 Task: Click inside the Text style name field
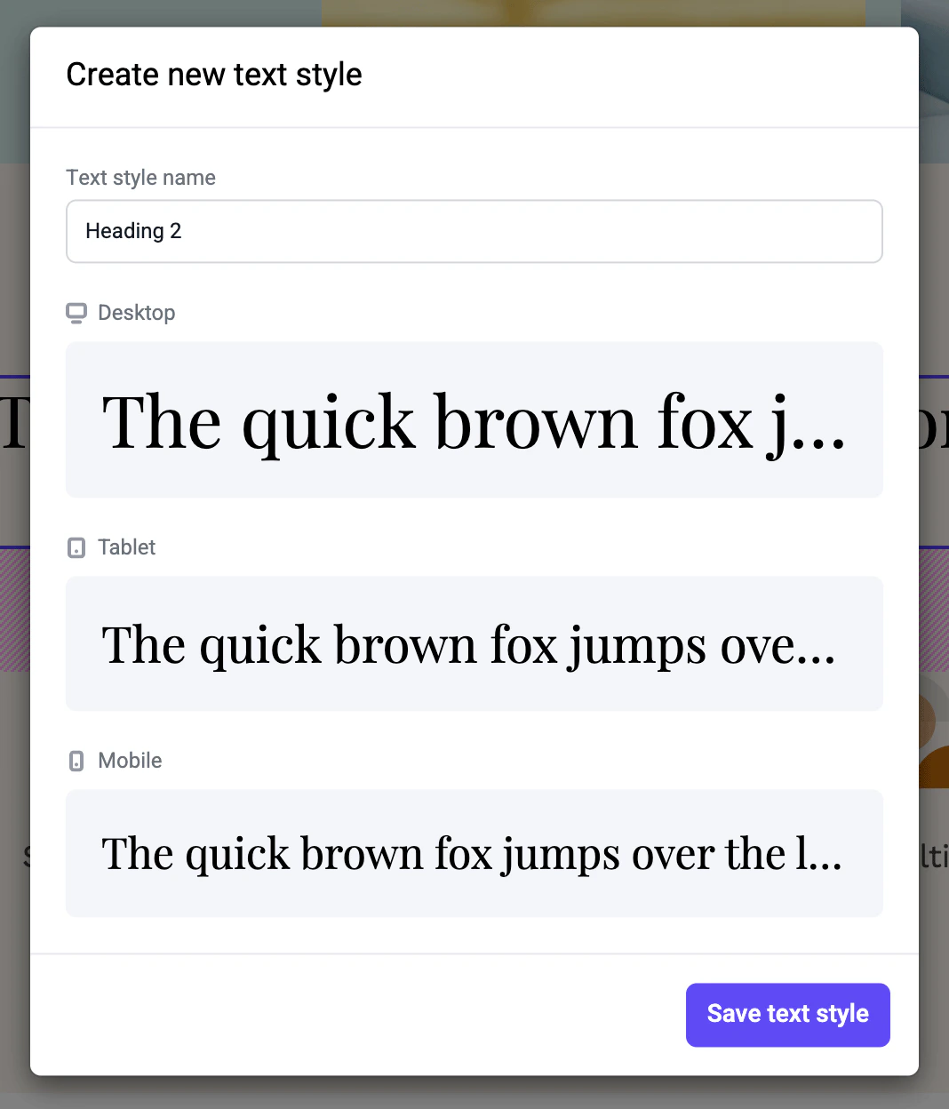(474, 231)
